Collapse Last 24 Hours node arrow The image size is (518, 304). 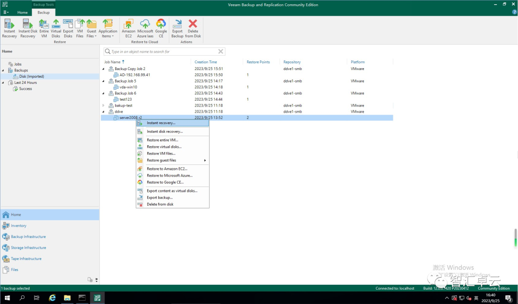[3, 82]
